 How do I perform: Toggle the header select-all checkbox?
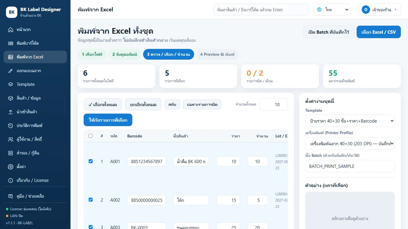(91, 136)
